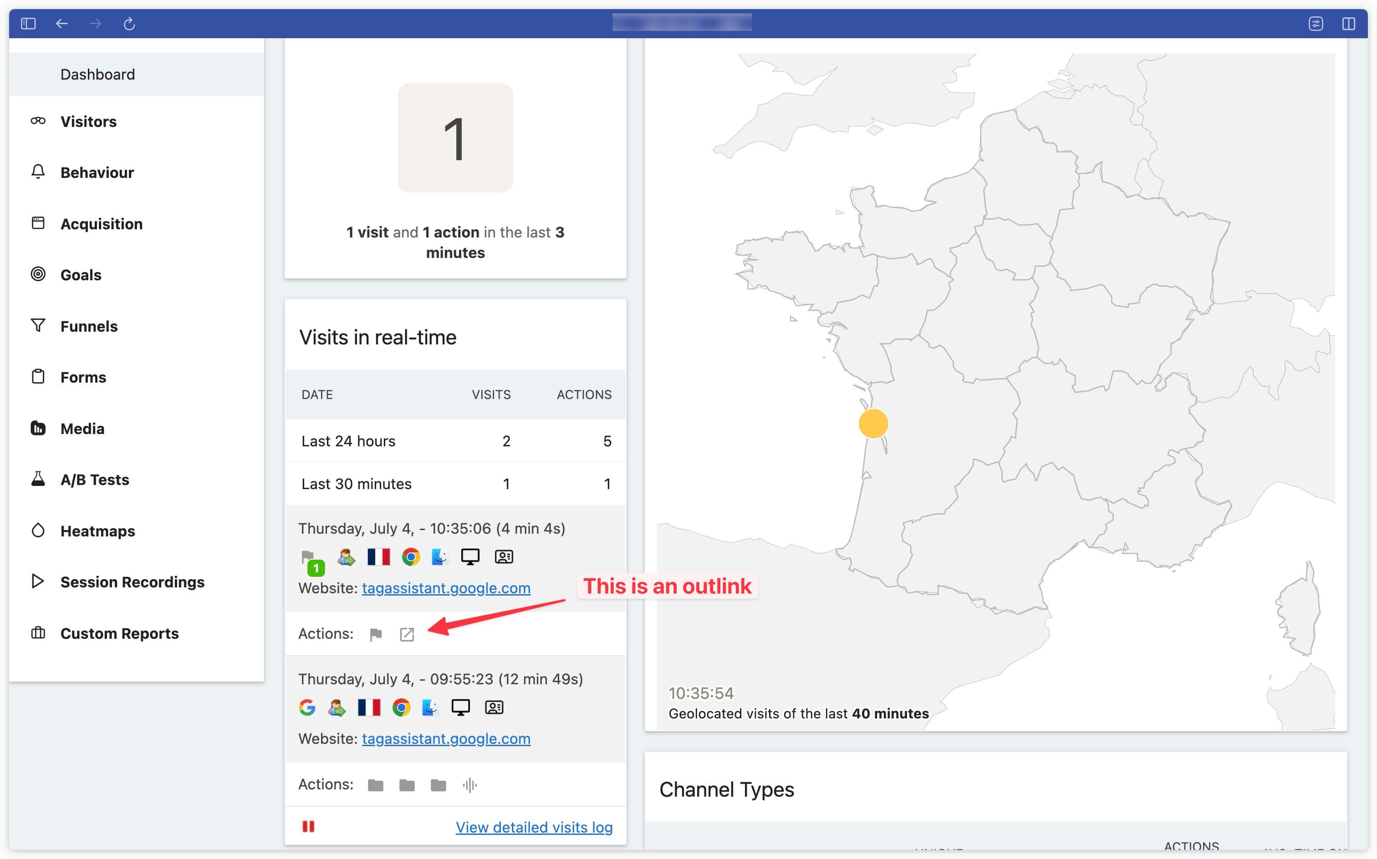Click the browser back navigation arrow
Image resolution: width=1377 pixels, height=859 pixels.
[x=61, y=24]
